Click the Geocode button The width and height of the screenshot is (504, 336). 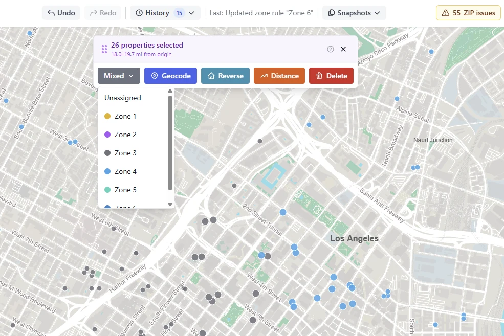[x=171, y=76]
